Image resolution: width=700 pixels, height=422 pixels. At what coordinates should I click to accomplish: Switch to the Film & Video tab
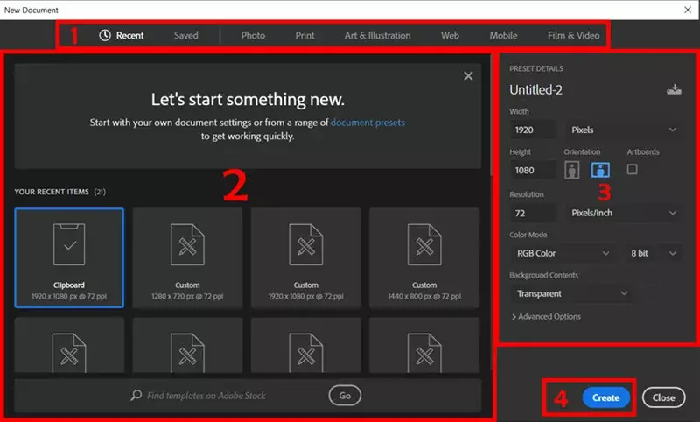coord(573,36)
